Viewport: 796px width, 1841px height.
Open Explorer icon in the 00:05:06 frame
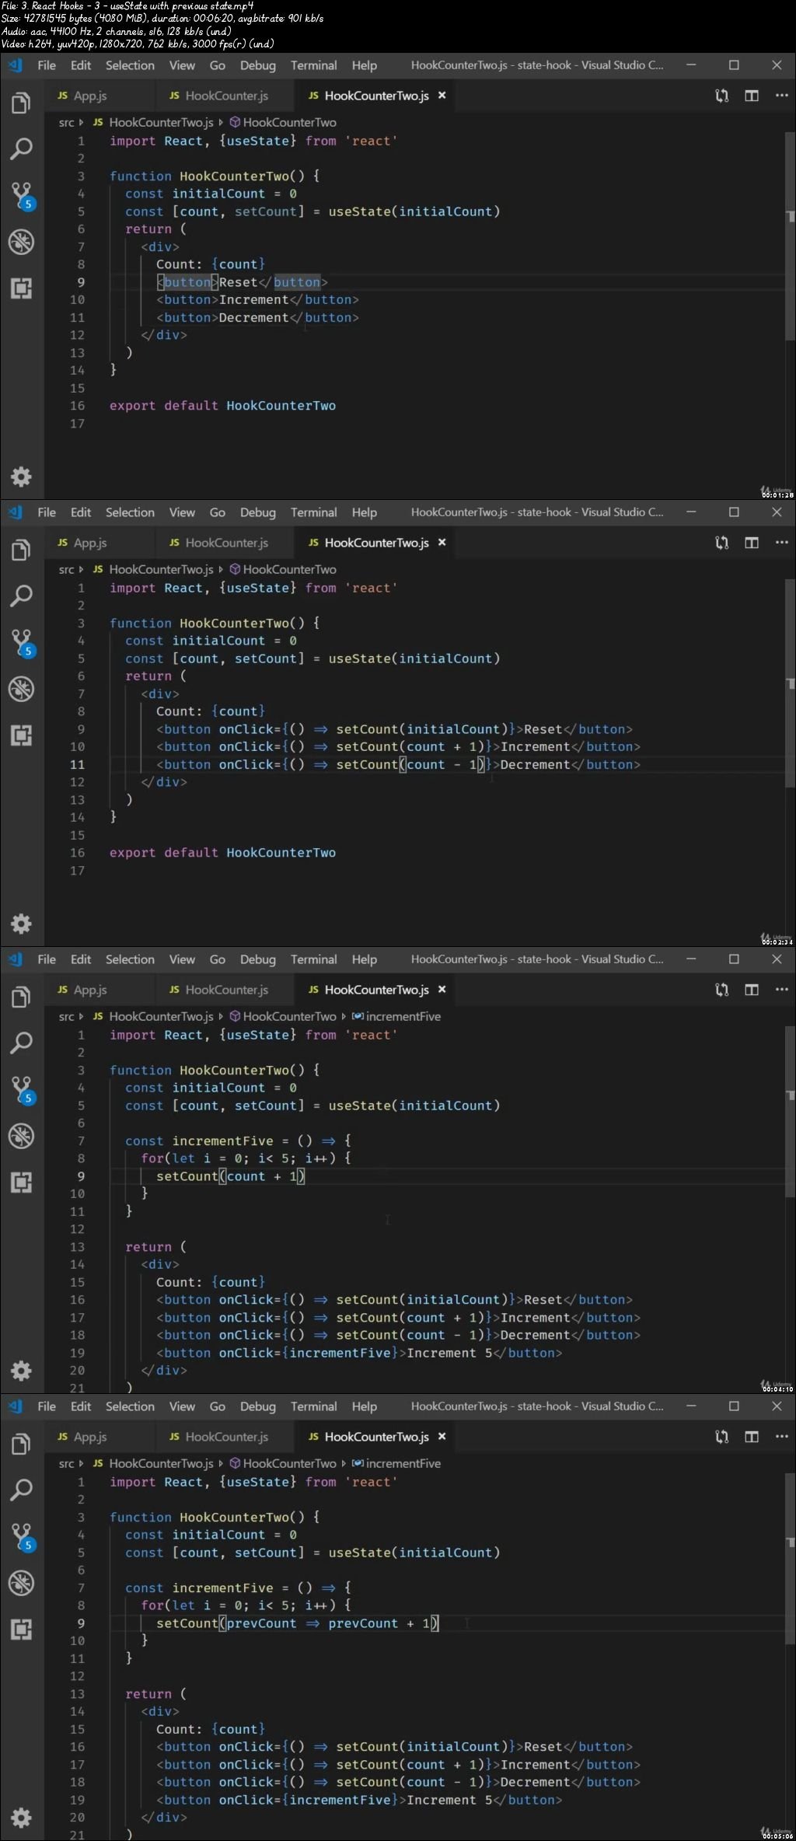pyautogui.click(x=21, y=1445)
